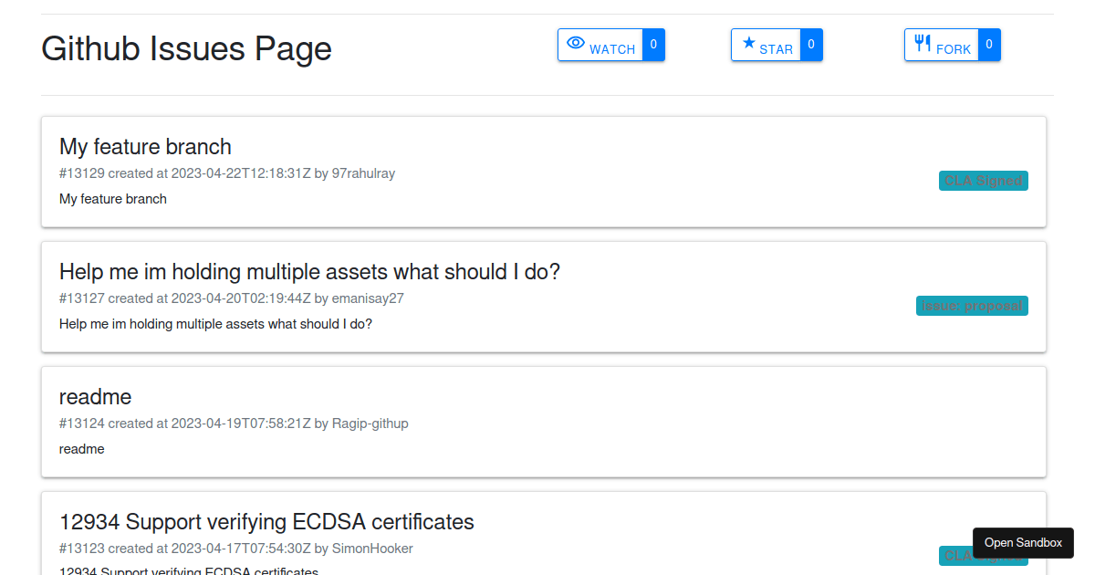Click the Star count badge showing 0

point(810,44)
